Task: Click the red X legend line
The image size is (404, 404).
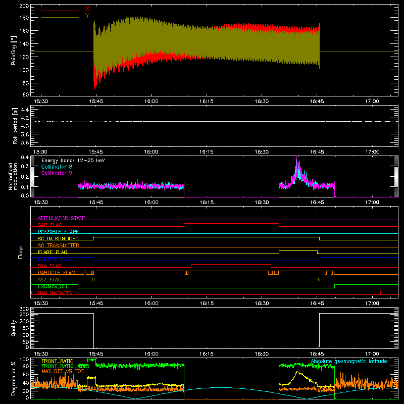Action: click(x=60, y=11)
